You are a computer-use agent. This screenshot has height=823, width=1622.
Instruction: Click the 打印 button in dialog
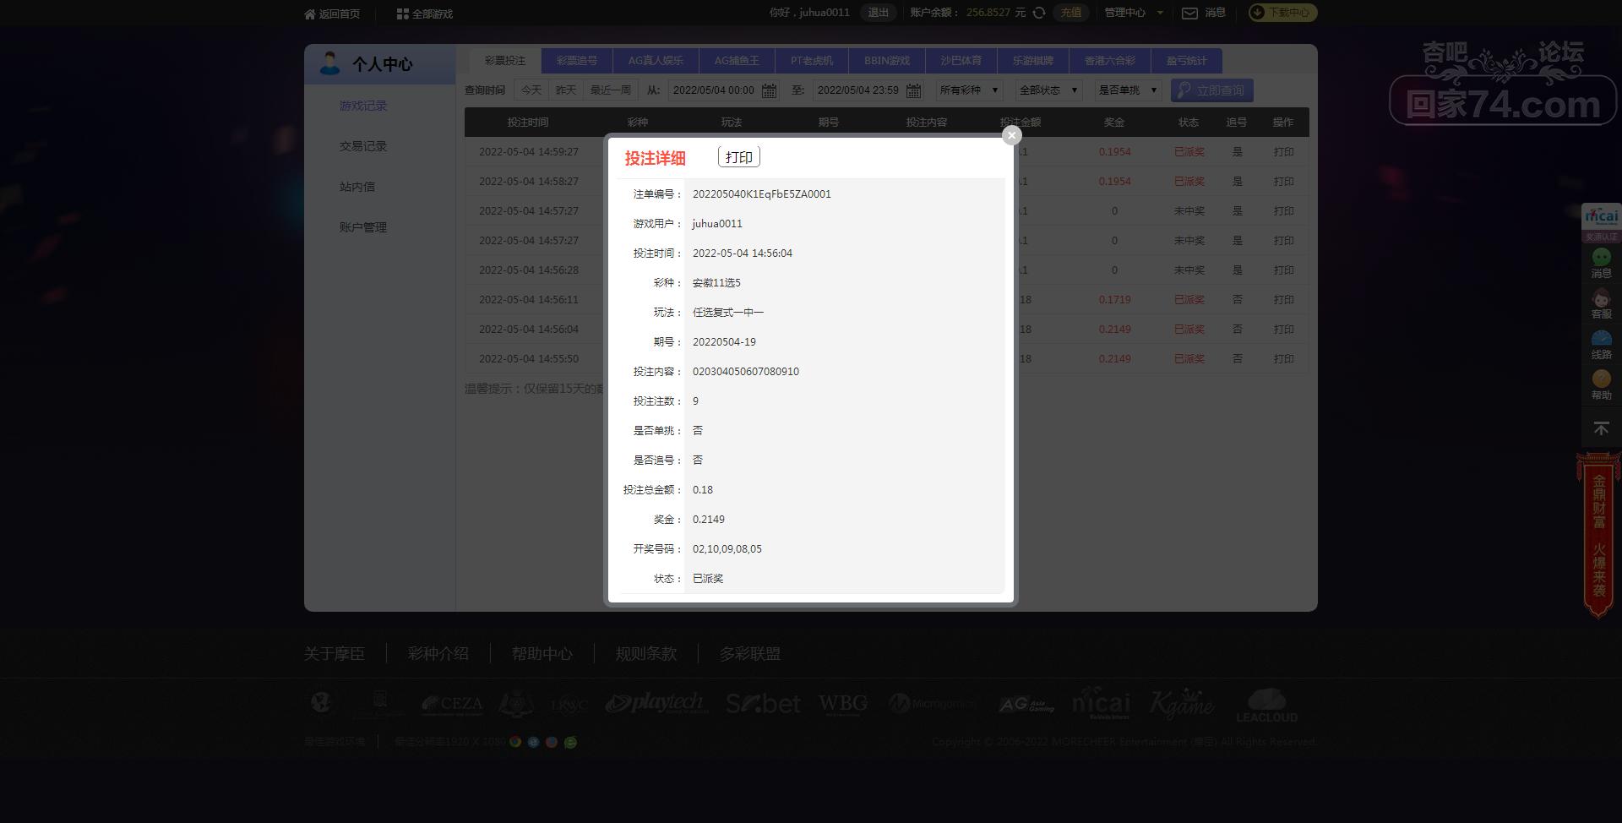click(x=739, y=157)
